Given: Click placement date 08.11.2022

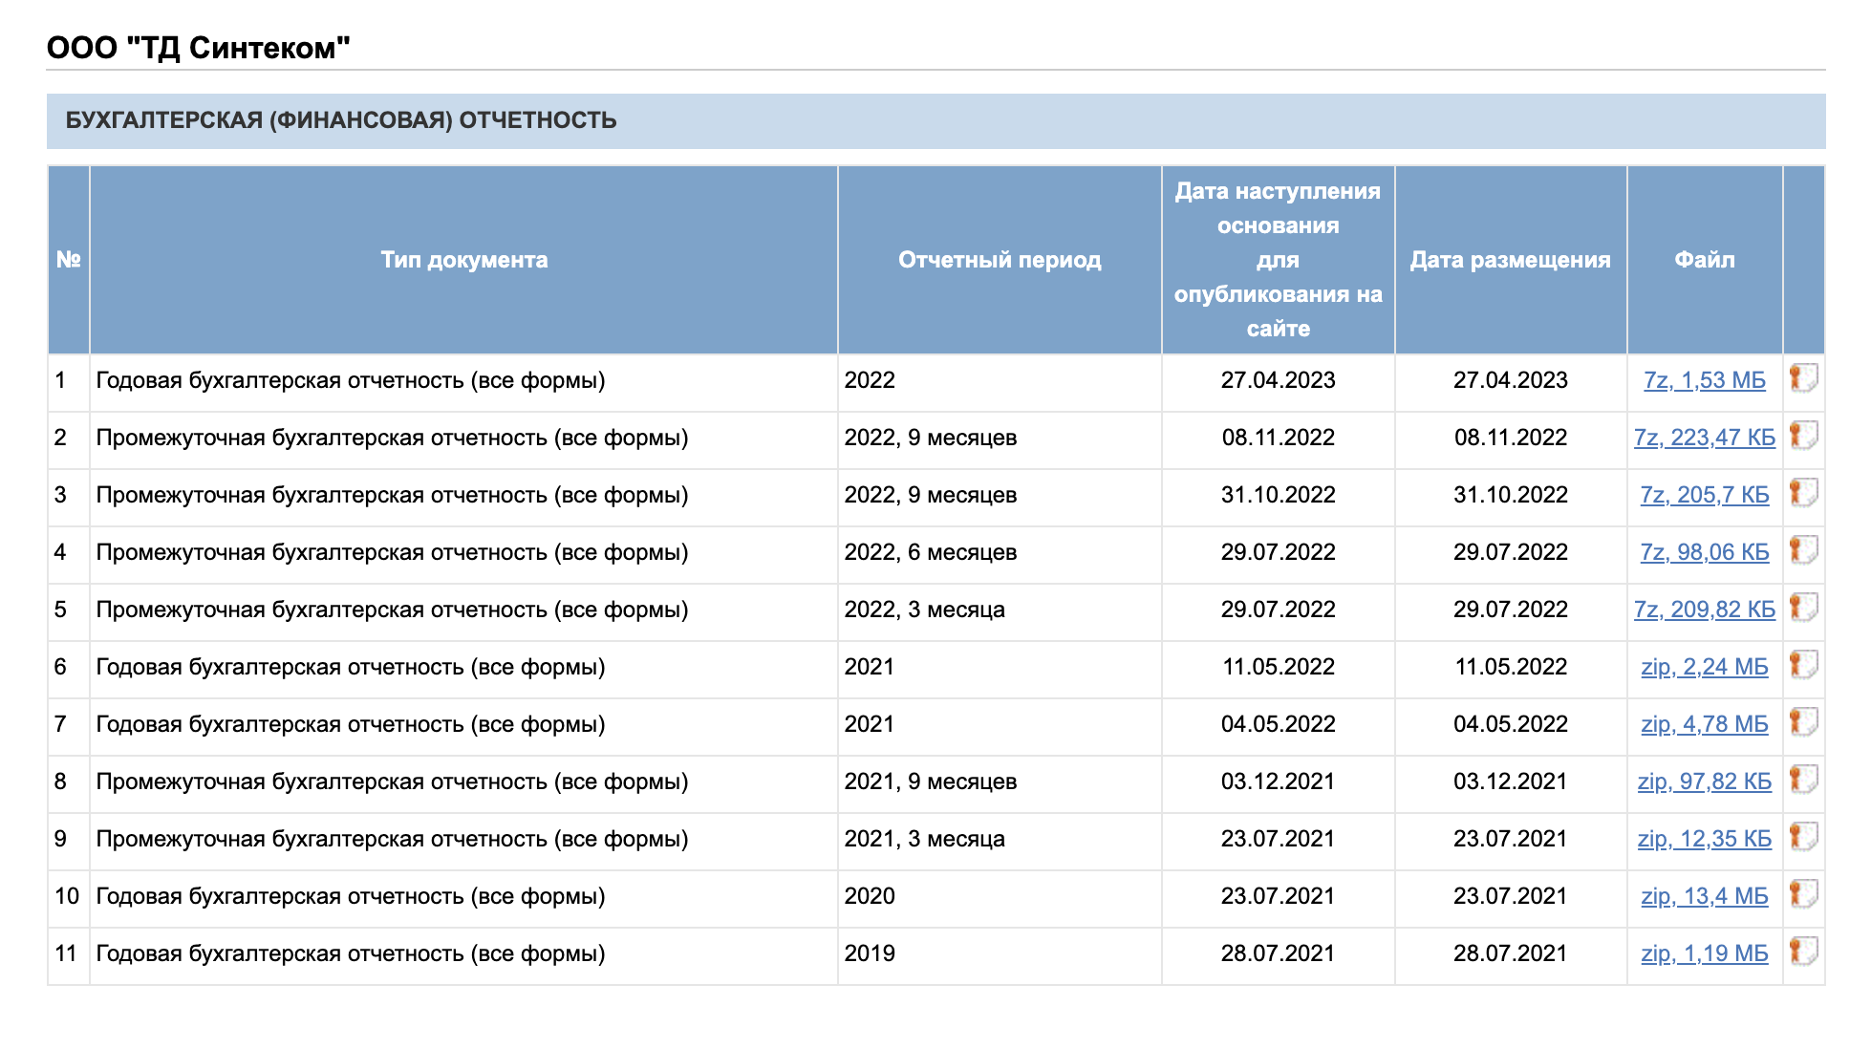Looking at the screenshot, I should [x=1511, y=438].
